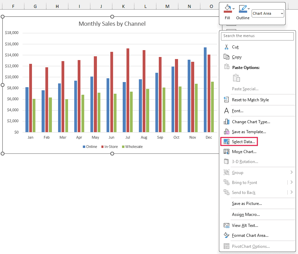Click the Select Data grid icon
The height and width of the screenshot is (254, 298).
point(227,141)
